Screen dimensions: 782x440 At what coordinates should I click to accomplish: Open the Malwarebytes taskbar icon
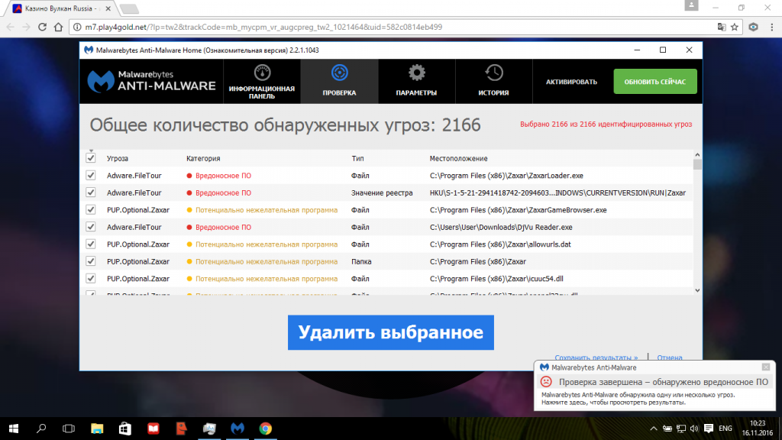238,429
